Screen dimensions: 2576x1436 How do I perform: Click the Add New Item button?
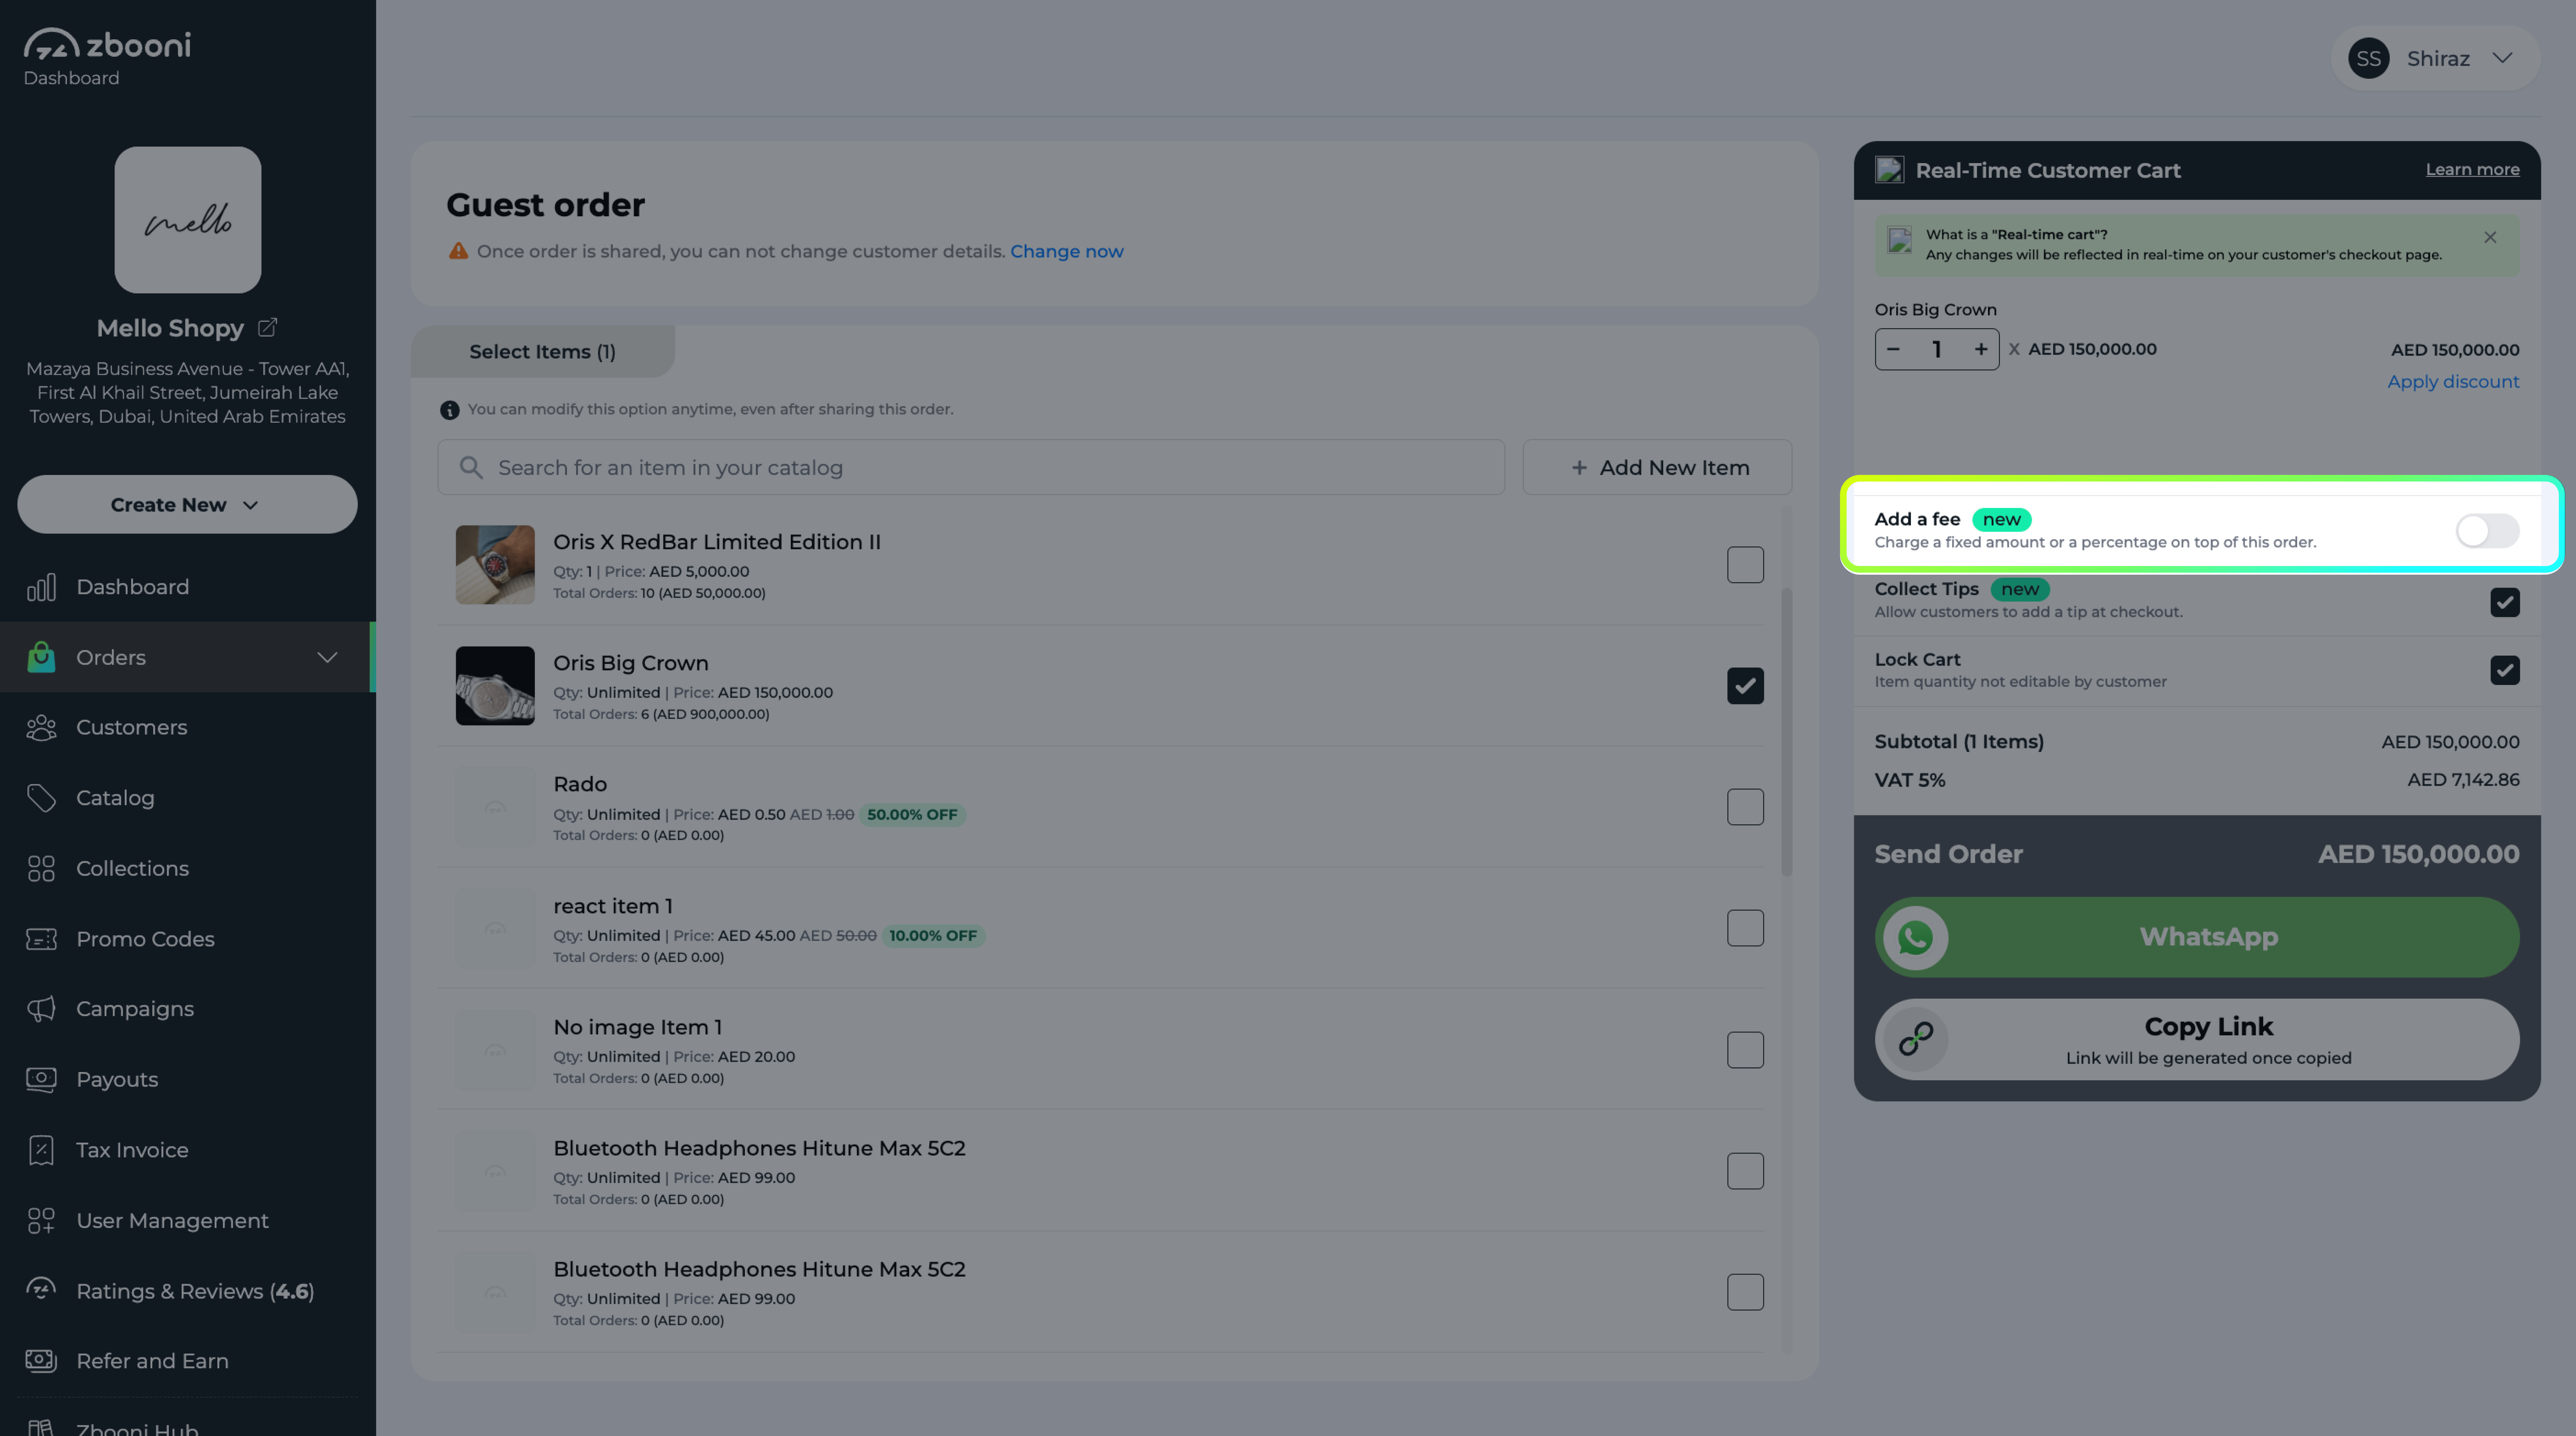1657,467
